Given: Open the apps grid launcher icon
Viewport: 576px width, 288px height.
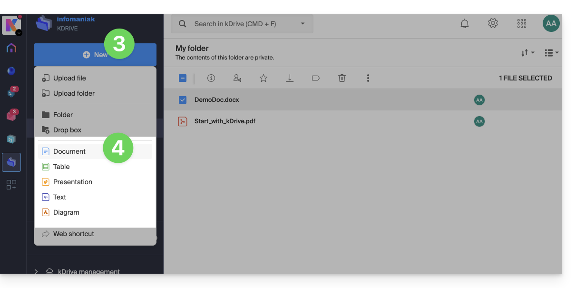Looking at the screenshot, I should tap(522, 24).
